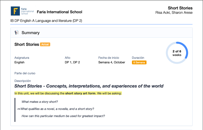
Task: Click the 'Parte del curso' label
Action: pos(25,73)
